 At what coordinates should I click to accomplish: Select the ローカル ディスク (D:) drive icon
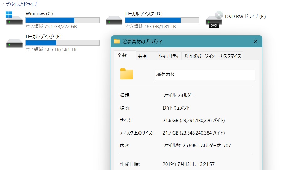click(x=114, y=20)
